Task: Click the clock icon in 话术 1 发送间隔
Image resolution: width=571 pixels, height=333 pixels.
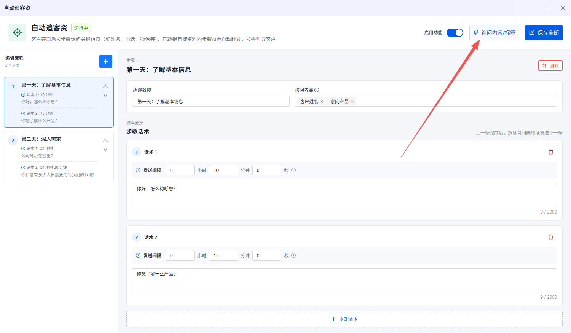Action: click(x=138, y=170)
